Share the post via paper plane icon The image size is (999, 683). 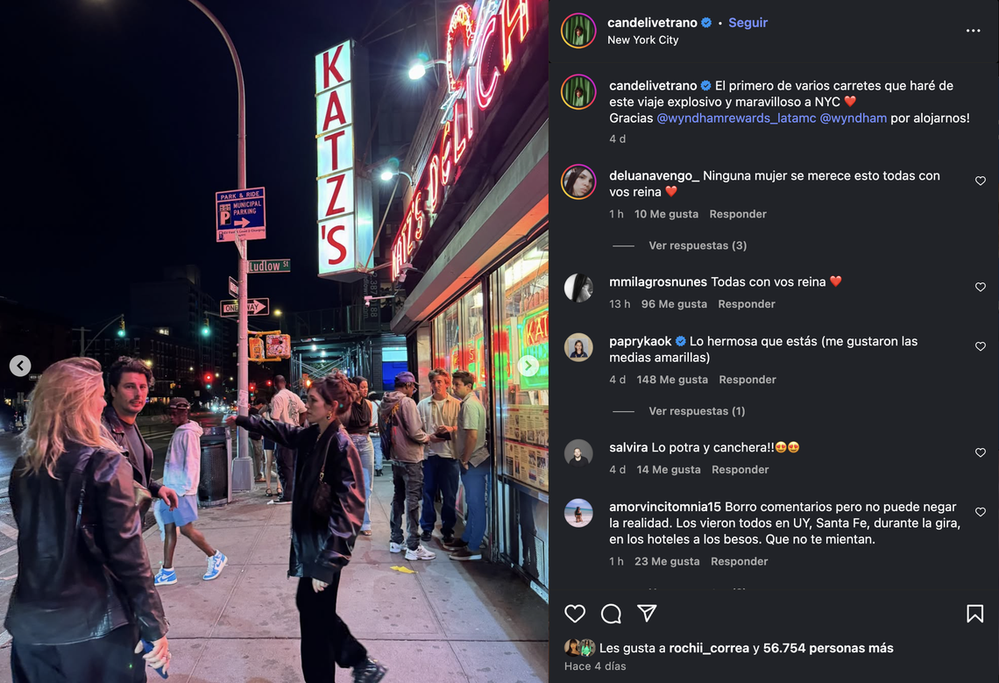[647, 613]
